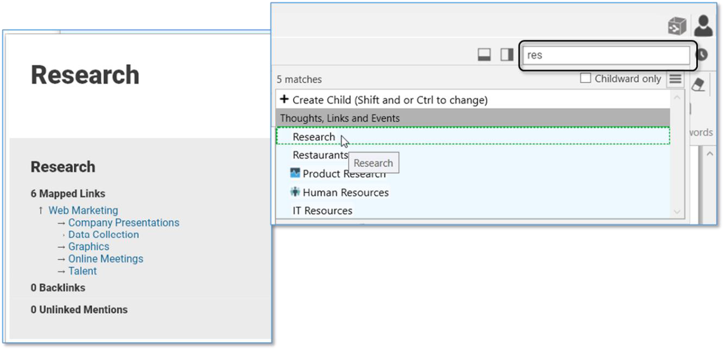Choose IT Resources from results

(322, 211)
